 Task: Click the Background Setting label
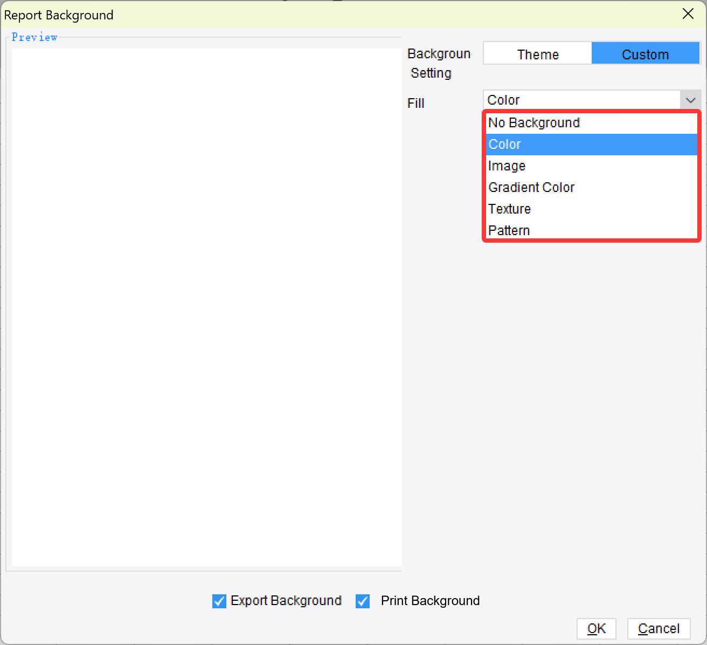pyautogui.click(x=439, y=63)
